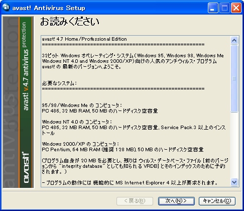
Task: Click the 必要なシステム section heading
Action: coord(59,83)
